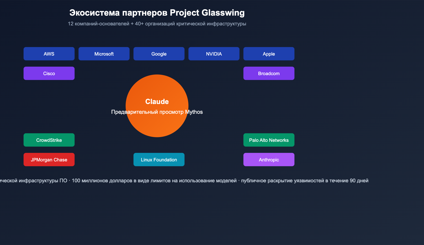Select the Microsoft tile
This screenshot has height=245, width=424.
coord(104,53)
